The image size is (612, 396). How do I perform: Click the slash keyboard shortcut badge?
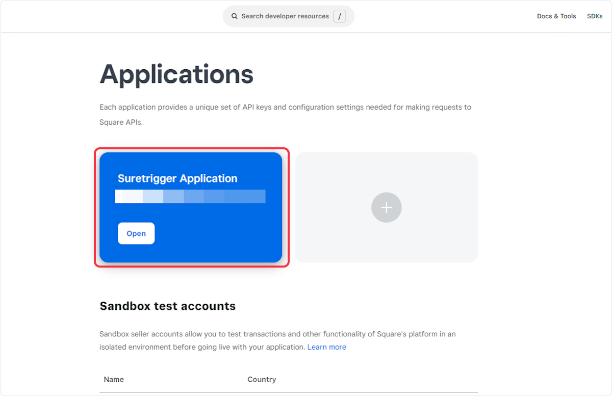tap(340, 16)
